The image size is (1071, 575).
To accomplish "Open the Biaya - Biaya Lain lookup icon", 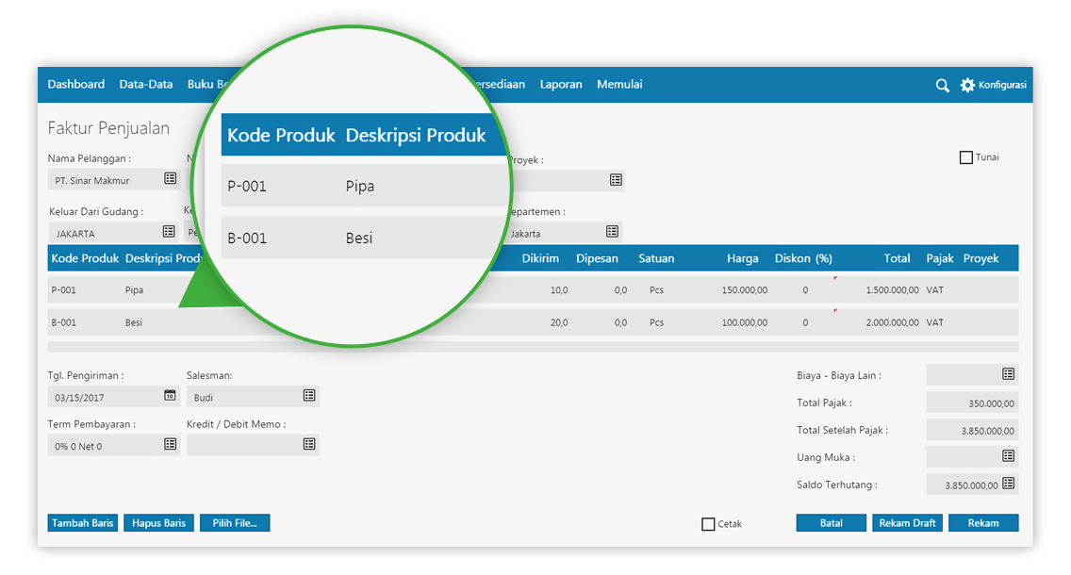I will (1008, 374).
